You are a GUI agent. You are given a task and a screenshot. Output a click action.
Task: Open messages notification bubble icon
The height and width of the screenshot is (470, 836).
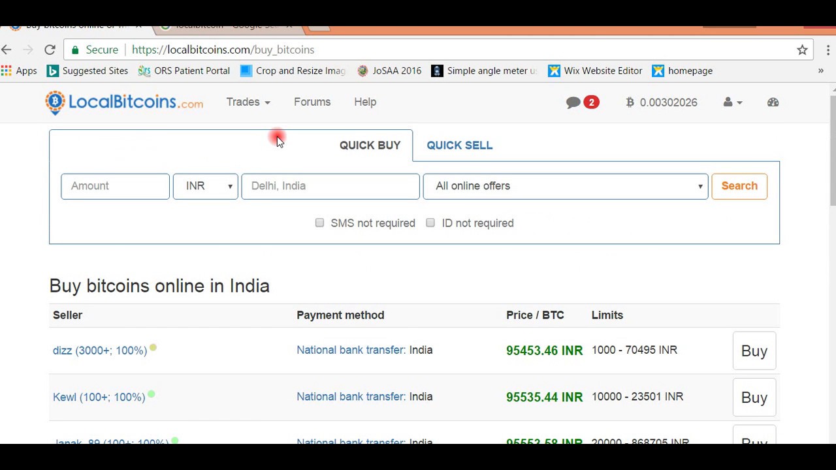[x=583, y=102]
